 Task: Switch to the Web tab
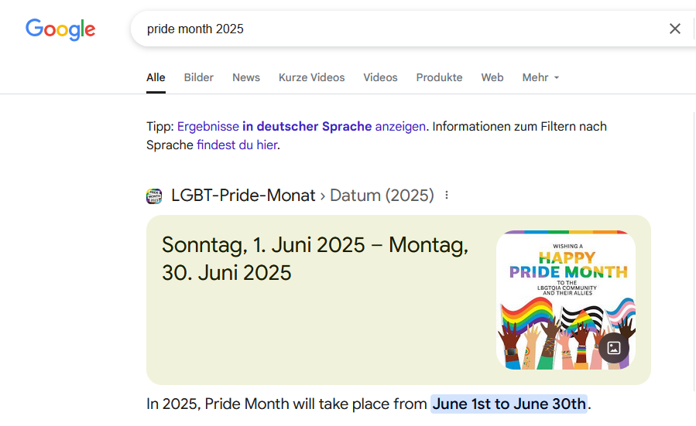point(492,77)
